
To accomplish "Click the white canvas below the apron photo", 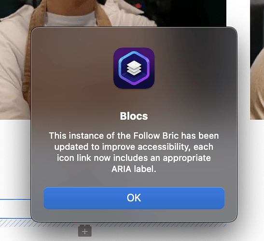I will click(15, 158).
